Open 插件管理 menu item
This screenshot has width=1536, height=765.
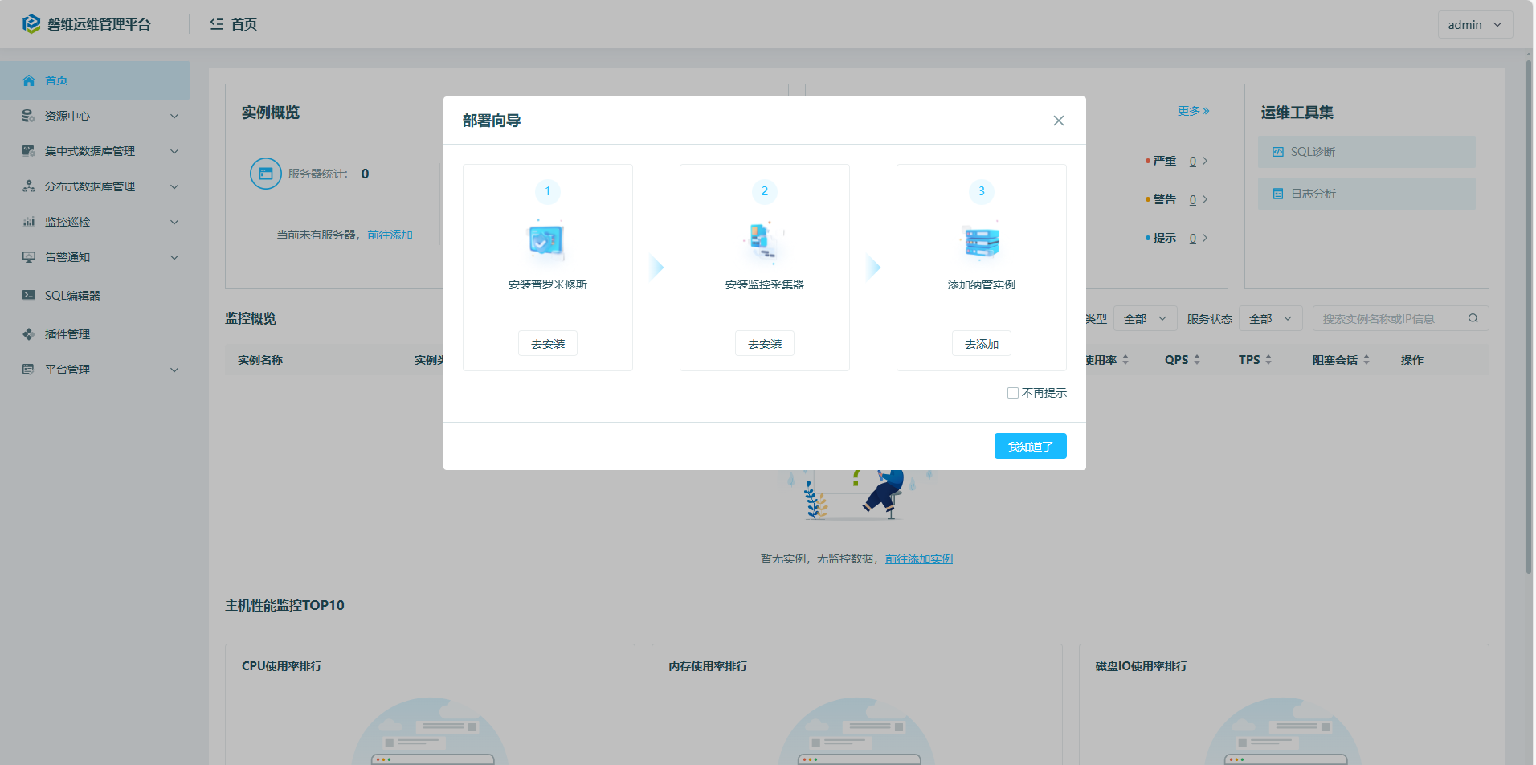(x=95, y=334)
